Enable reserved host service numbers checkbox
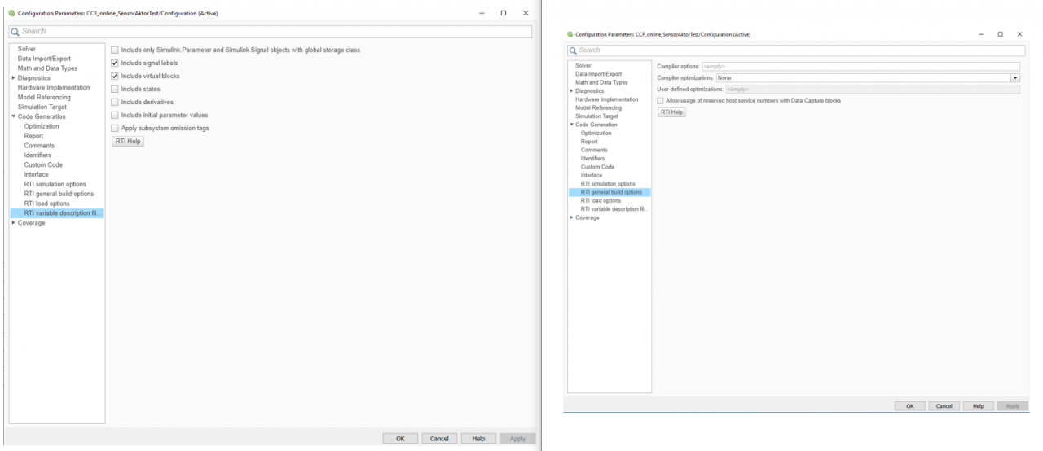This screenshot has width=1043, height=451. [660, 100]
